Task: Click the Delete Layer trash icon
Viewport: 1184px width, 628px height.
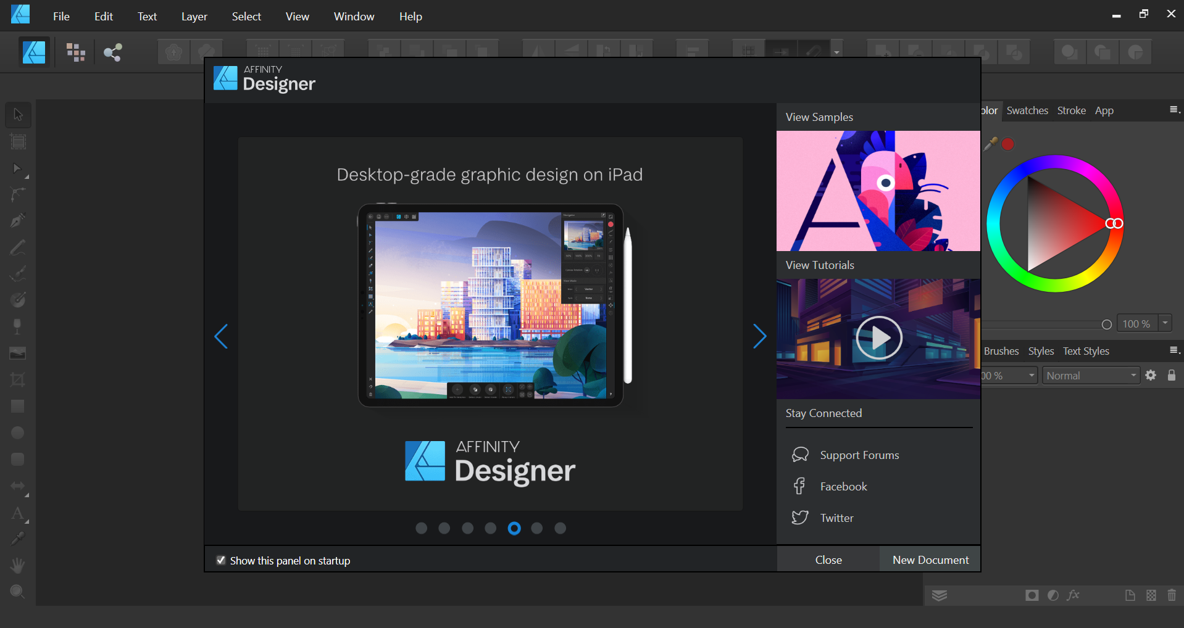Action: (1172, 595)
